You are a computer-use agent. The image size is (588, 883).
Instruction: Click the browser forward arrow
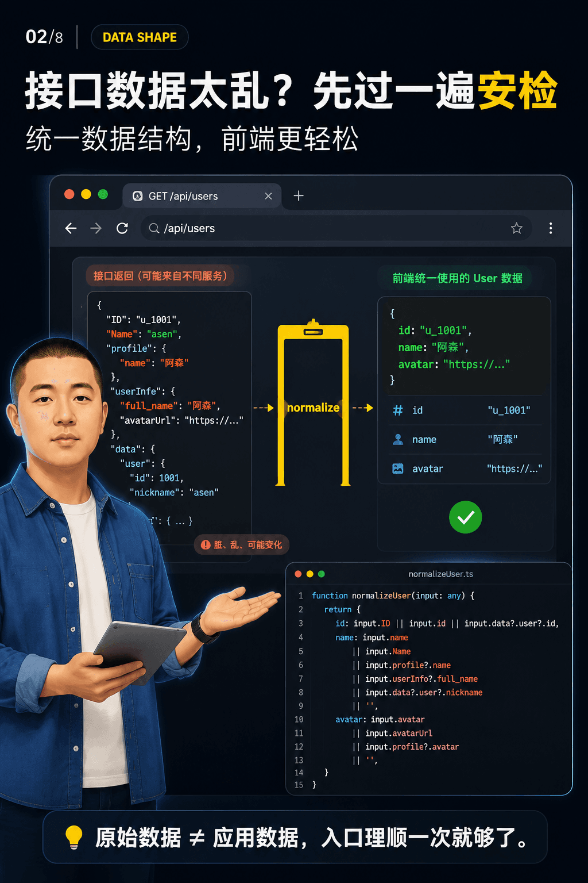pos(96,228)
